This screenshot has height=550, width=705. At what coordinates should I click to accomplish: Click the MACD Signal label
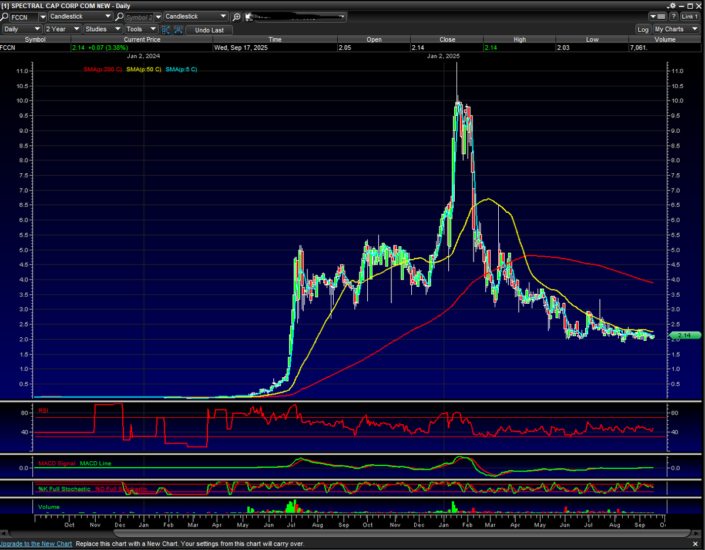point(58,464)
